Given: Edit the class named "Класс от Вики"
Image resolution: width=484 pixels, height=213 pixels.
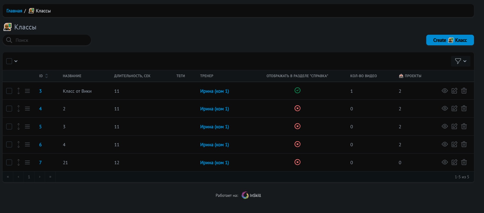Looking at the screenshot, I should click(454, 91).
